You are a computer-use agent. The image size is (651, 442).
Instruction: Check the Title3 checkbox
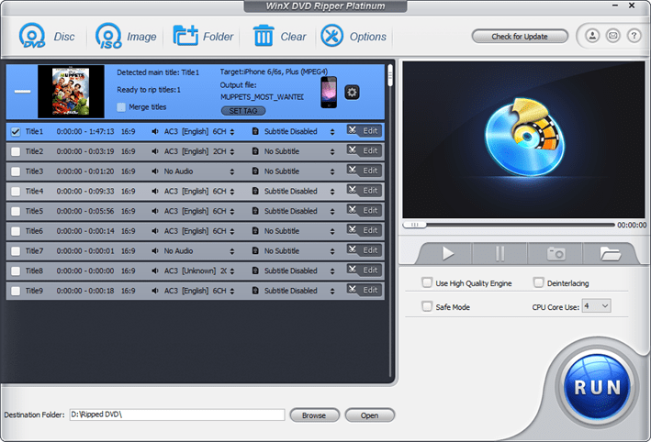[x=16, y=171]
